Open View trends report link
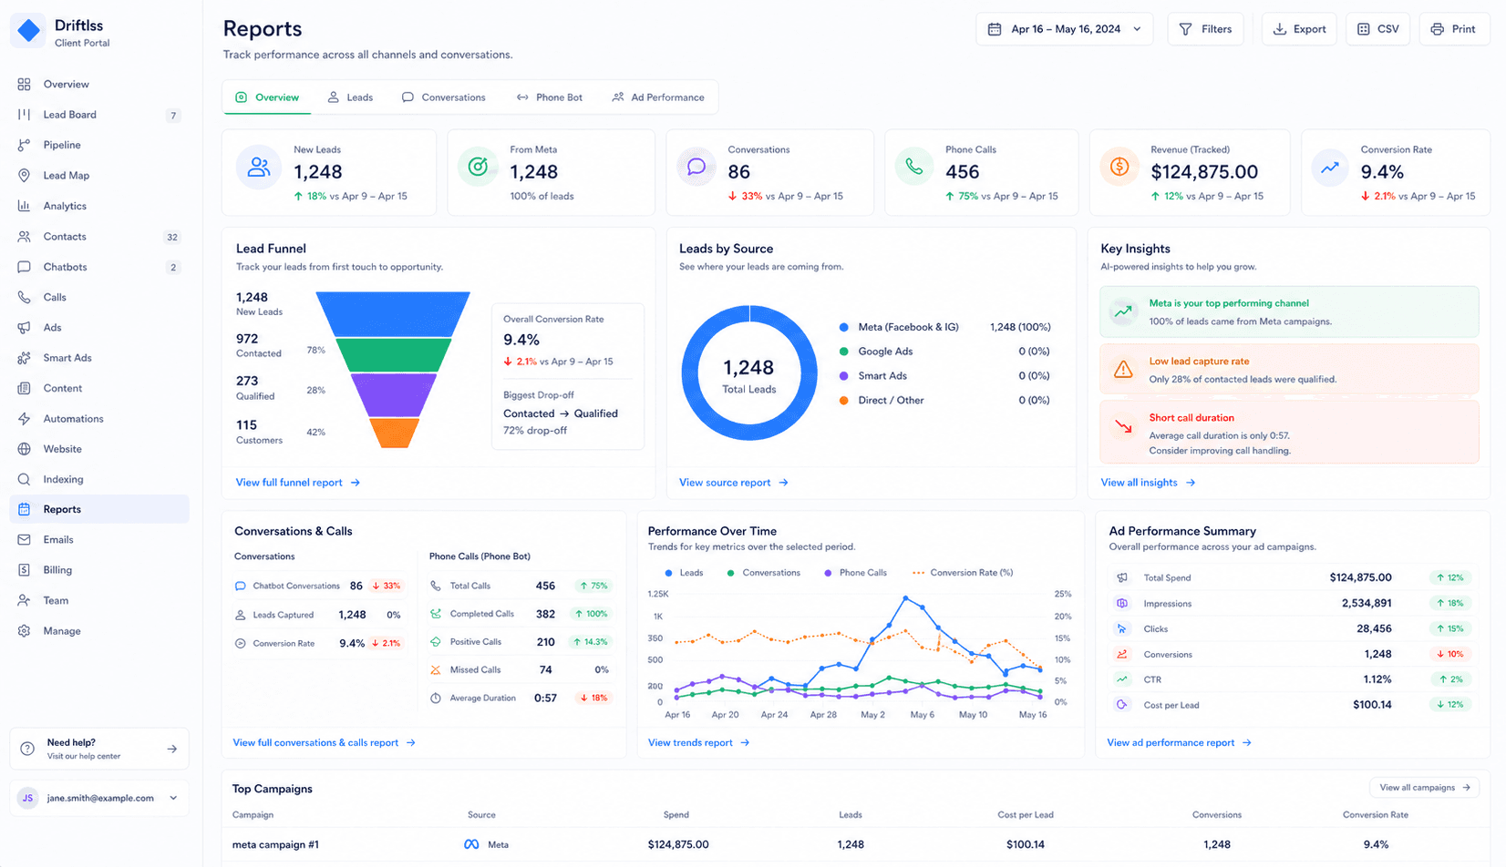This screenshot has width=1506, height=867. pos(698,743)
